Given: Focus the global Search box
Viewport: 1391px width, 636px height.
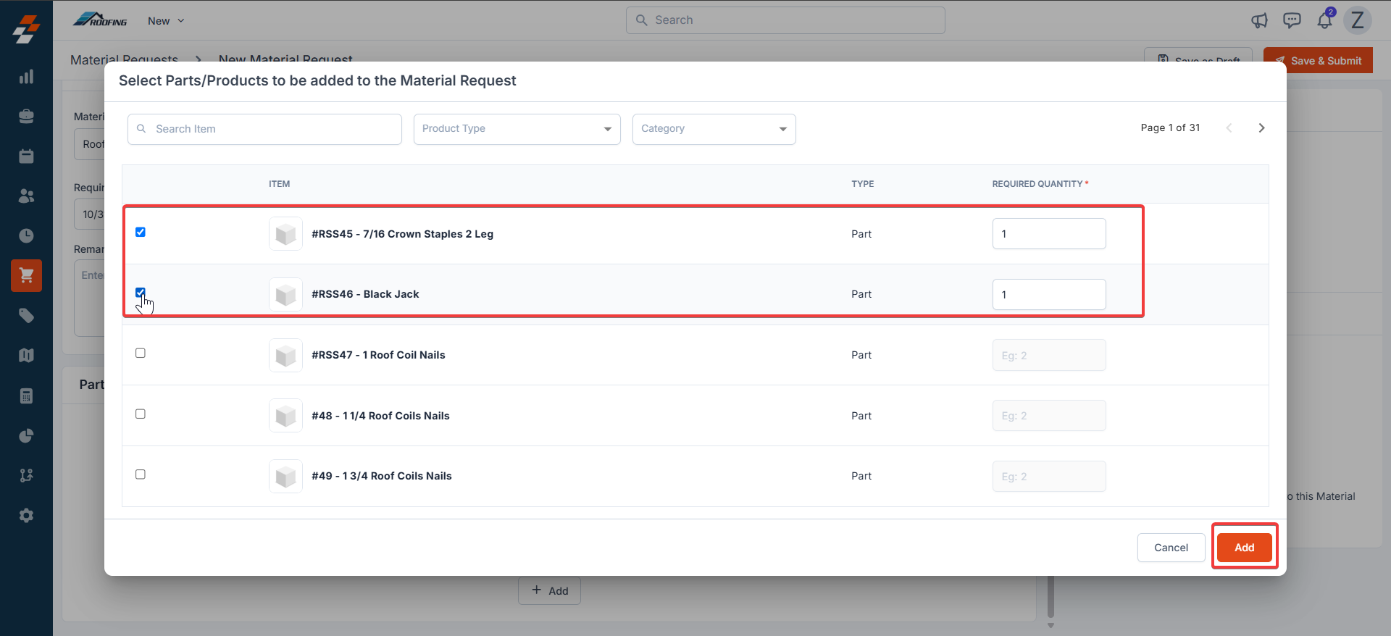Looking at the screenshot, I should (785, 20).
